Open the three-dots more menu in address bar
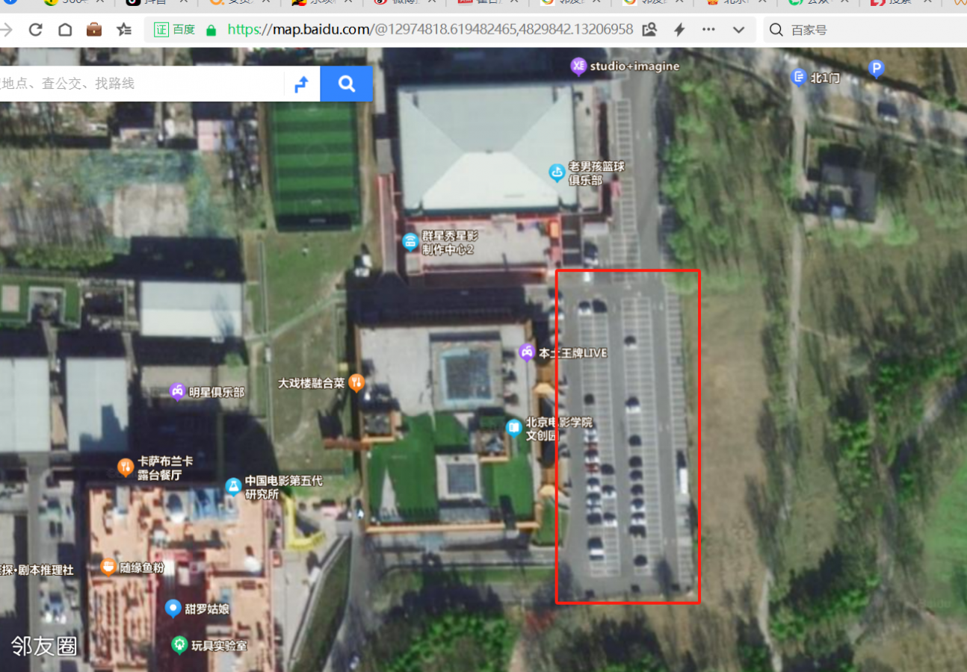 pyautogui.click(x=708, y=30)
